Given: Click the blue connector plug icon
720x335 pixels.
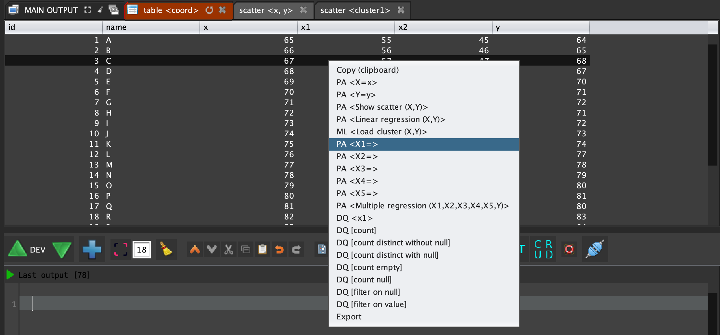Looking at the screenshot, I should tap(595, 249).
